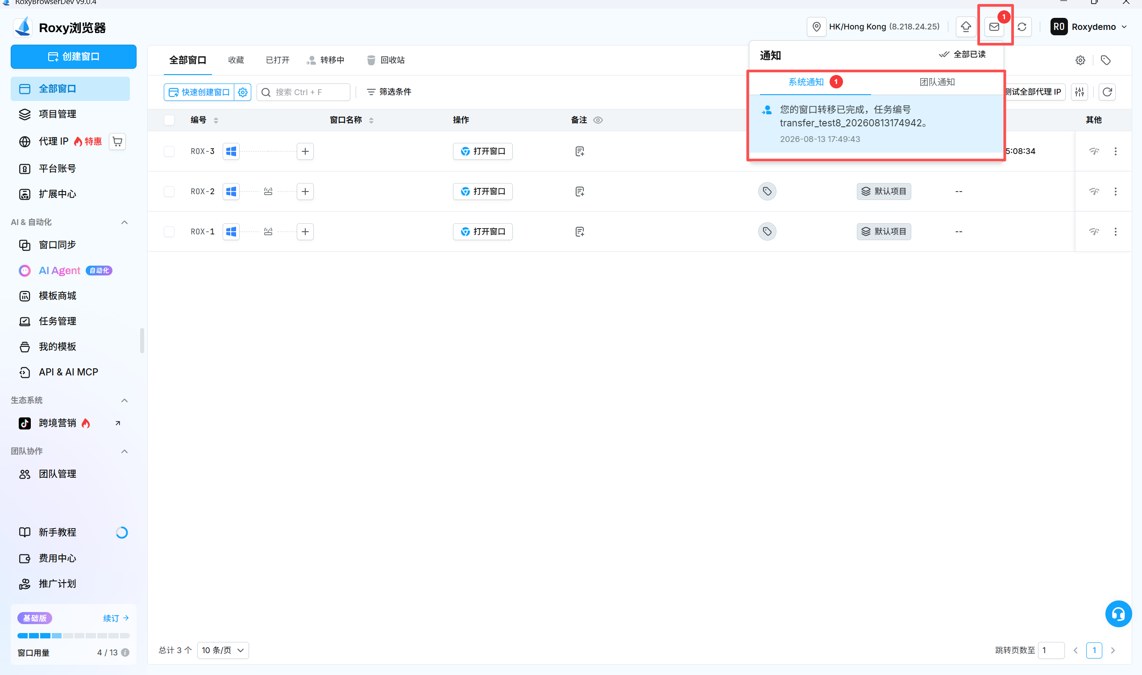Check the ROX-2 row checkbox
Screen dimensions: 1142x675
(169, 192)
